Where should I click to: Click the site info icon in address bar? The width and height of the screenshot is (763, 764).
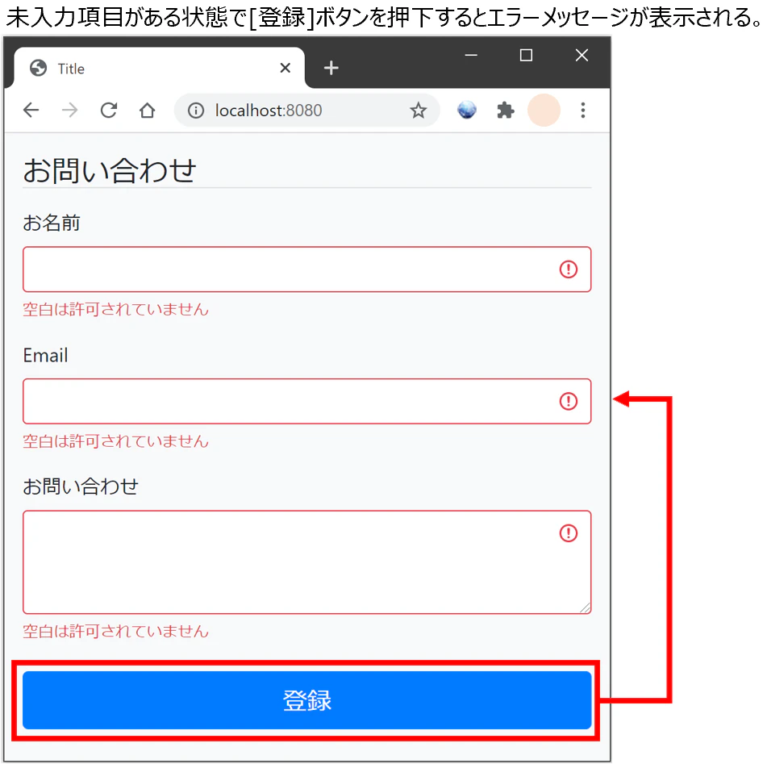click(195, 111)
